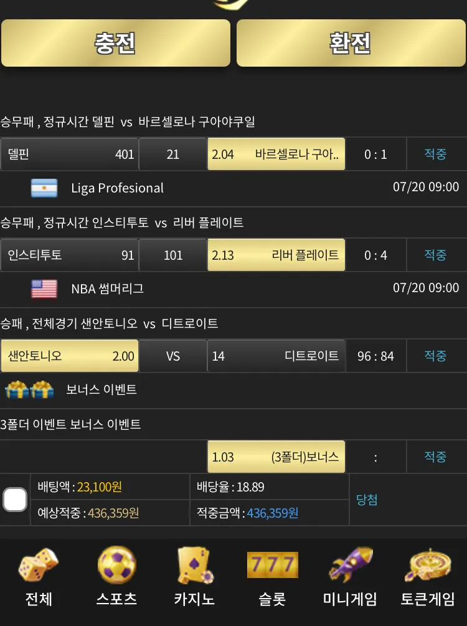Image resolution: width=467 pixels, height=626 pixels.
Task: Click the 디트로이트 14 odds cell
Action: [x=276, y=356]
